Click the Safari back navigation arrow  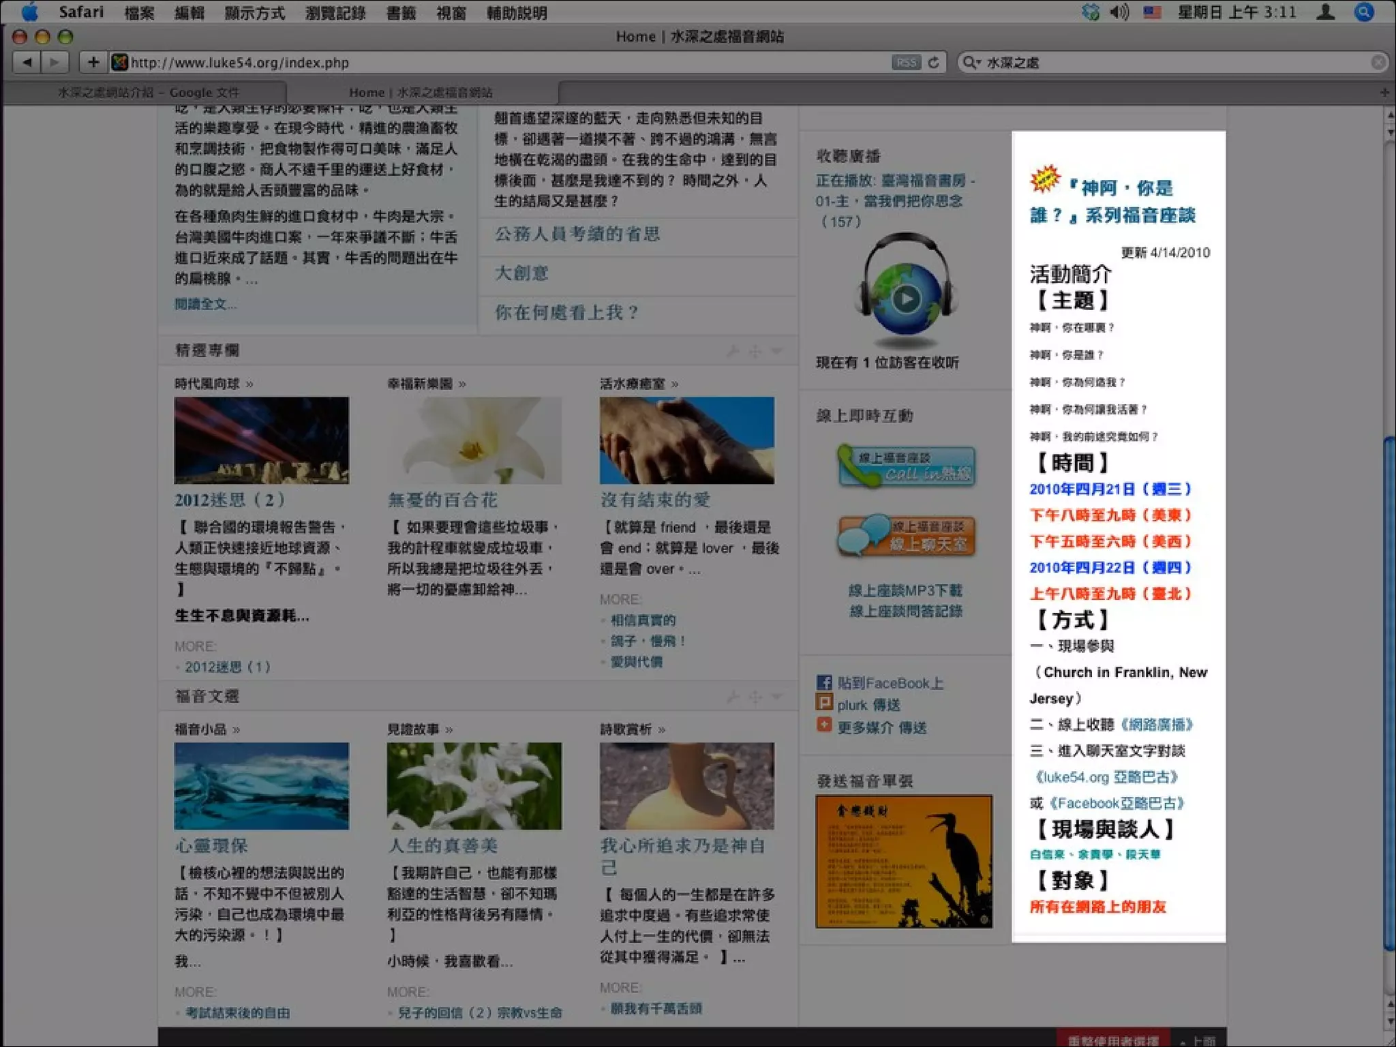[x=27, y=63]
